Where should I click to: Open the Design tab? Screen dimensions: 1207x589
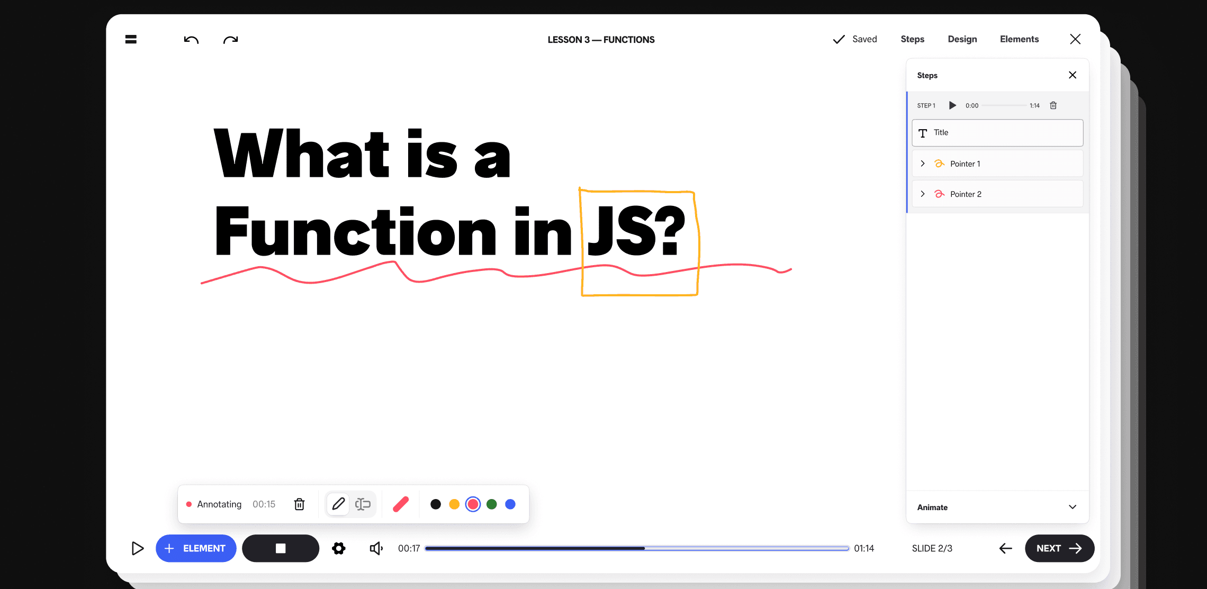[962, 39]
